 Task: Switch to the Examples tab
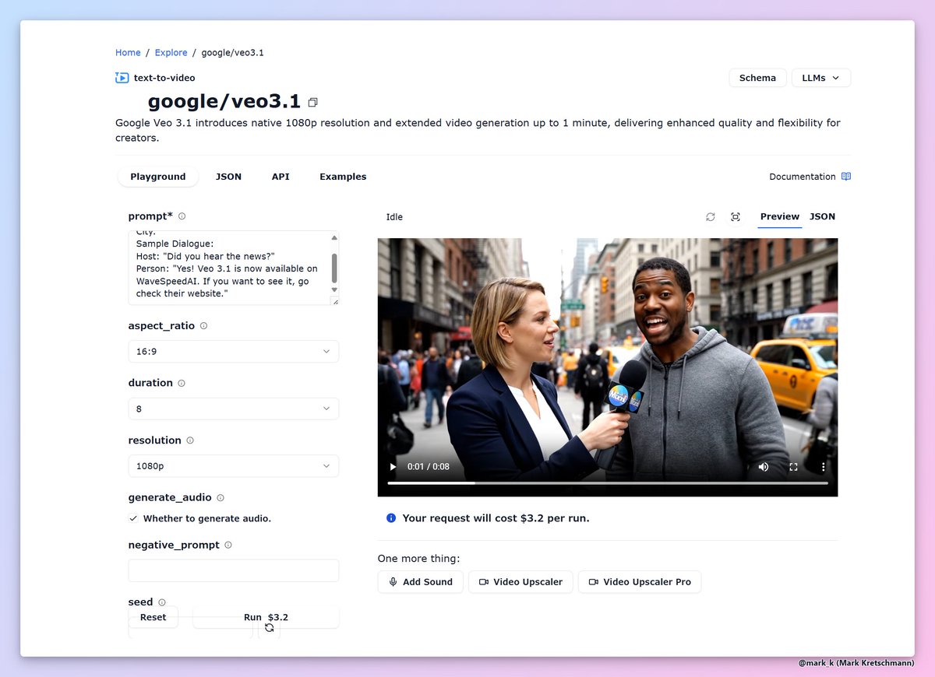343,177
